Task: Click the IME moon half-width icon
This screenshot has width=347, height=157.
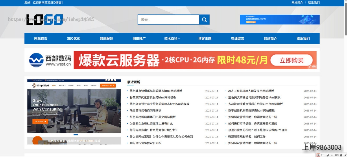Action: [x=327, y=155]
